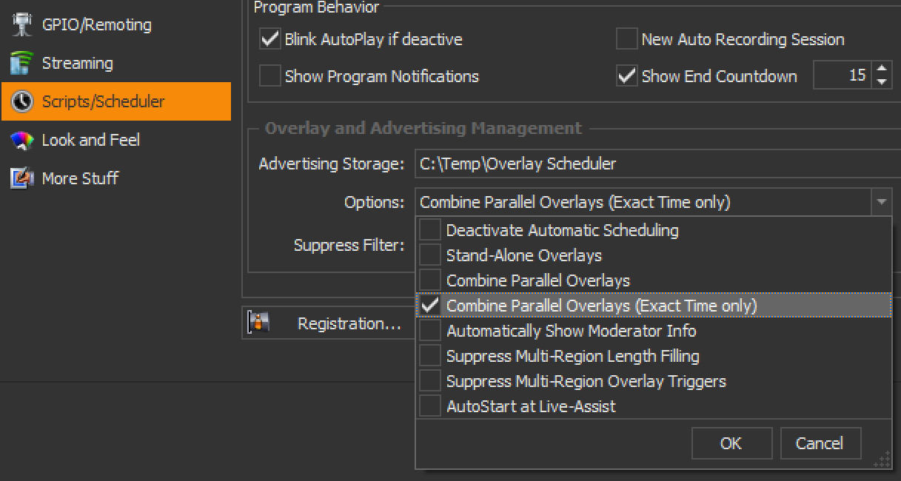The width and height of the screenshot is (901, 481).
Task: Click the Registration icon
Action: pos(259,323)
